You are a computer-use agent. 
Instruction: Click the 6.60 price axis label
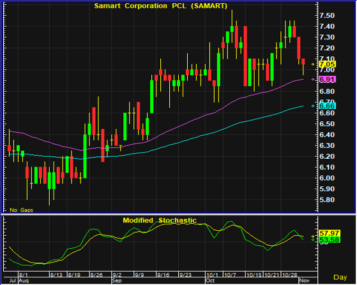[327, 113]
